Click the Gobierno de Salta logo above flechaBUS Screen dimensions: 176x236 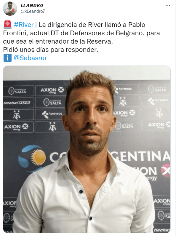17,91
